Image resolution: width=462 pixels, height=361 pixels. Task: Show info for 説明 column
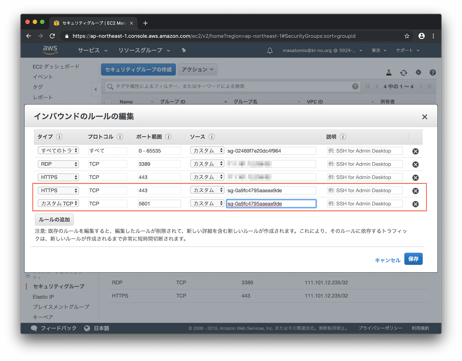(343, 136)
